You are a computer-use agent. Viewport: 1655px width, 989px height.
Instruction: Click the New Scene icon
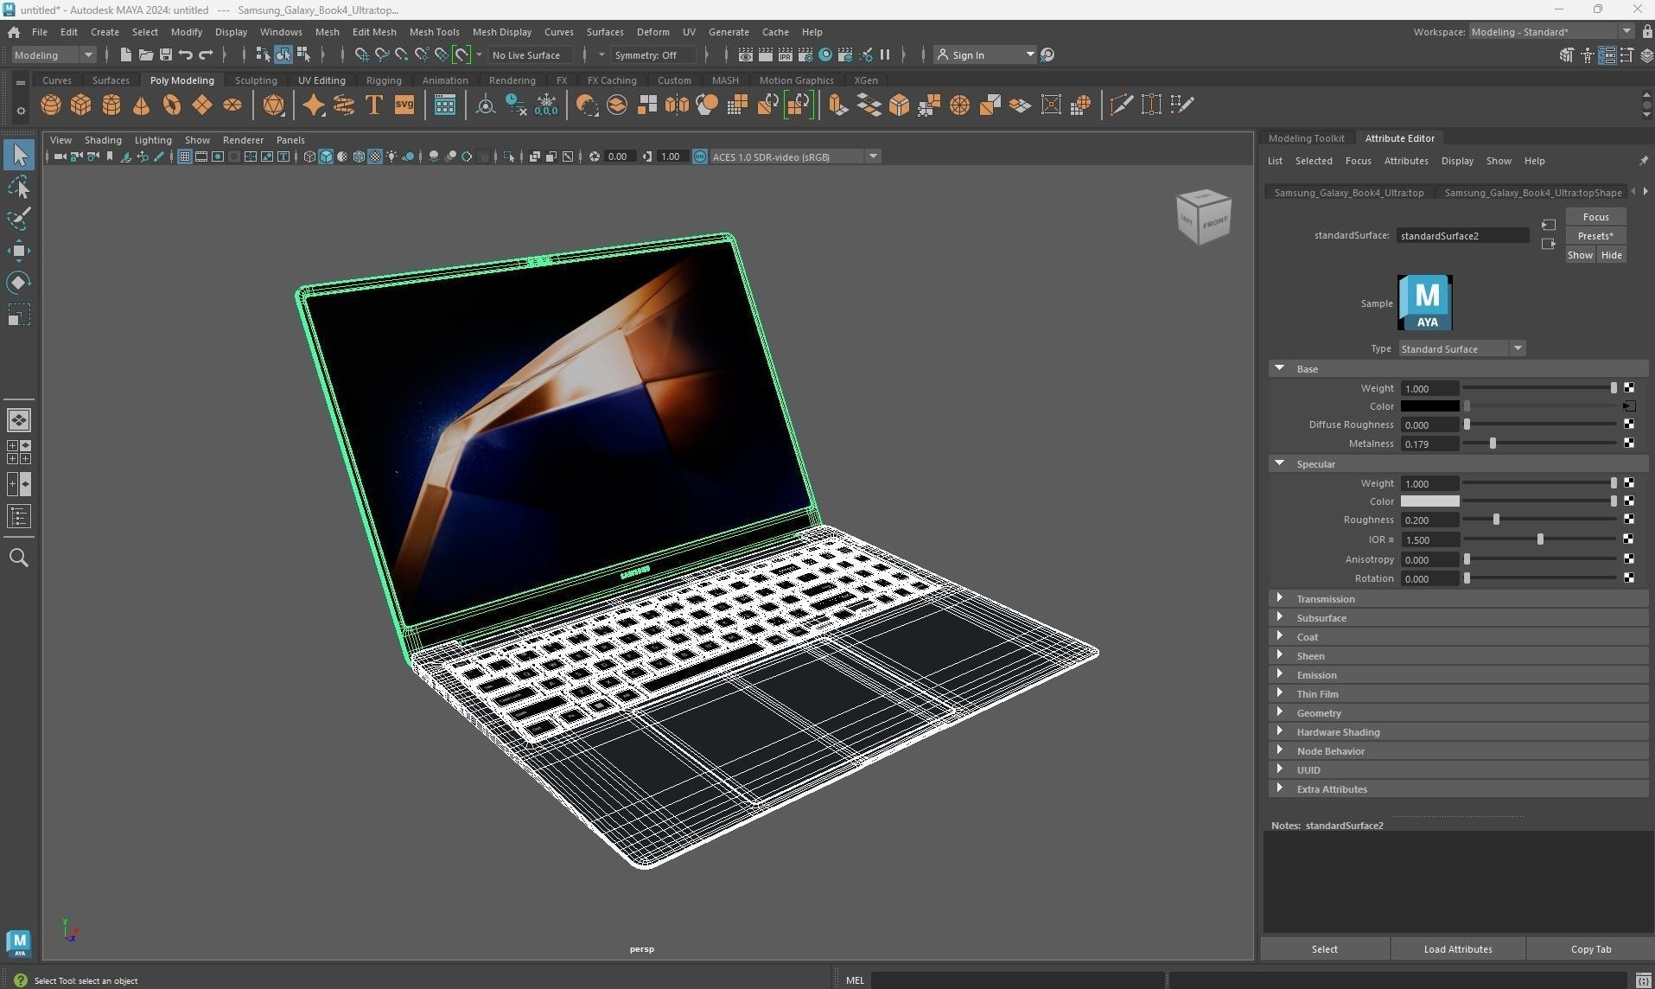[x=126, y=55]
